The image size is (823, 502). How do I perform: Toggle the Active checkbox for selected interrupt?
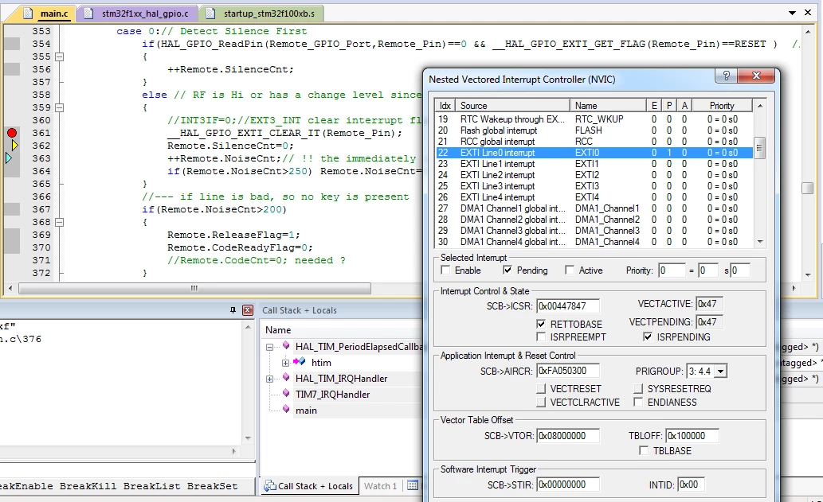(570, 270)
